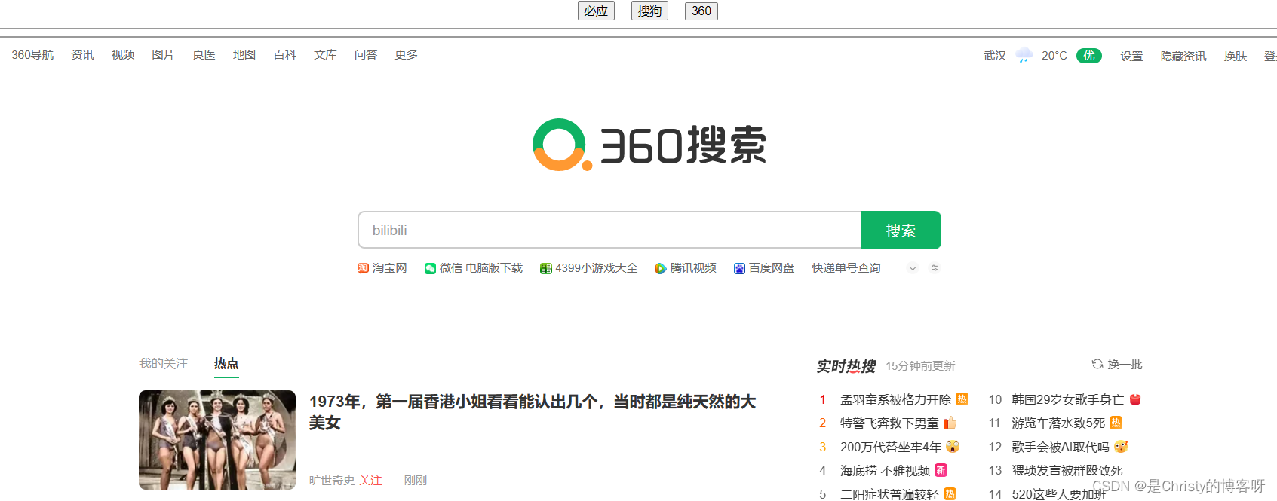Click the thumbs-up icon beside 特警飞奔救下男童

click(x=950, y=423)
